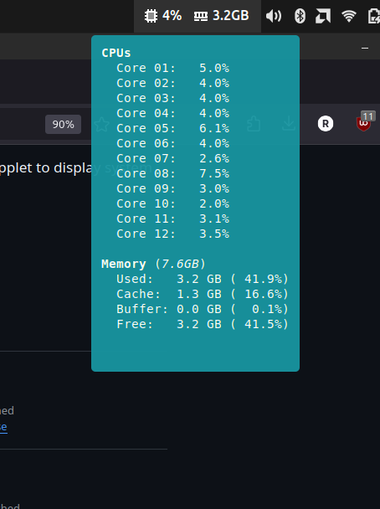Open the Wi-Fi network tray icon
The image size is (380, 509).
349,16
